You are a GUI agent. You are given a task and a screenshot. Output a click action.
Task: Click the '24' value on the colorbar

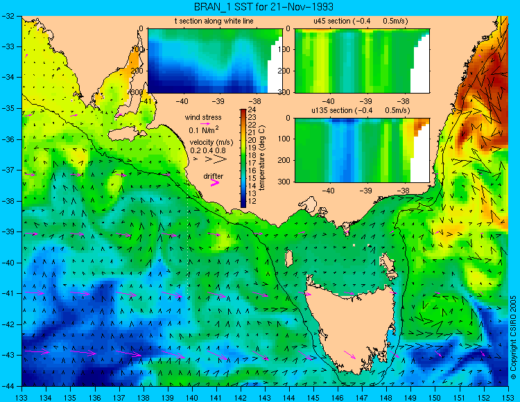click(252, 110)
